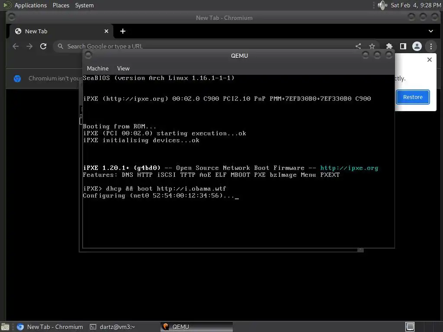Image resolution: width=443 pixels, height=332 pixels.
Task: Open the QEMU Machine menu
Action: point(98,69)
